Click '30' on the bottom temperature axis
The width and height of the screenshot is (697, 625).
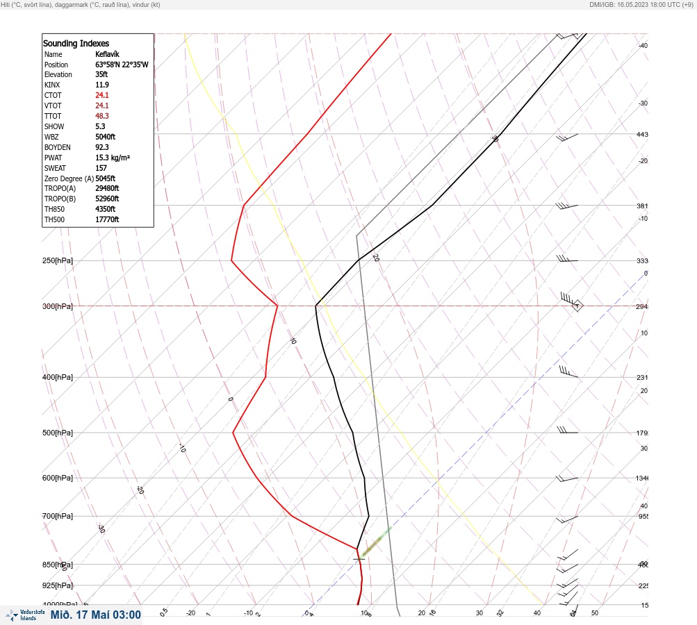click(479, 613)
